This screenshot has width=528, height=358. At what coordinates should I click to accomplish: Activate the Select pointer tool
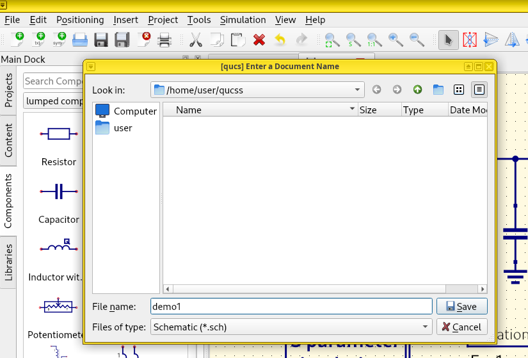tap(448, 40)
